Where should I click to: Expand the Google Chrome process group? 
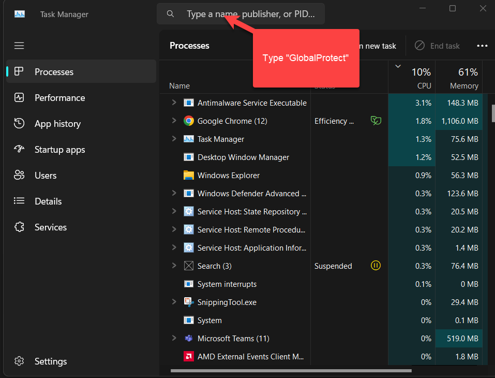tap(174, 121)
